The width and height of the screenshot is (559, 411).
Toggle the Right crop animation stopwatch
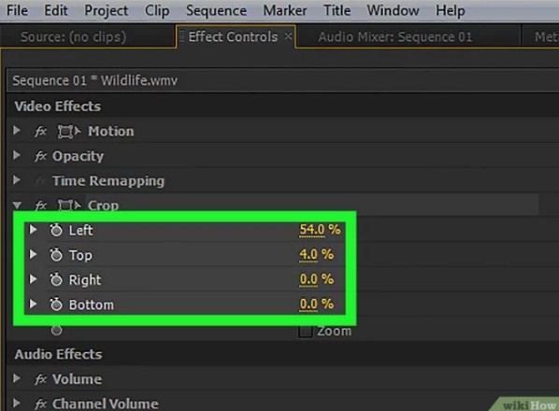(56, 279)
